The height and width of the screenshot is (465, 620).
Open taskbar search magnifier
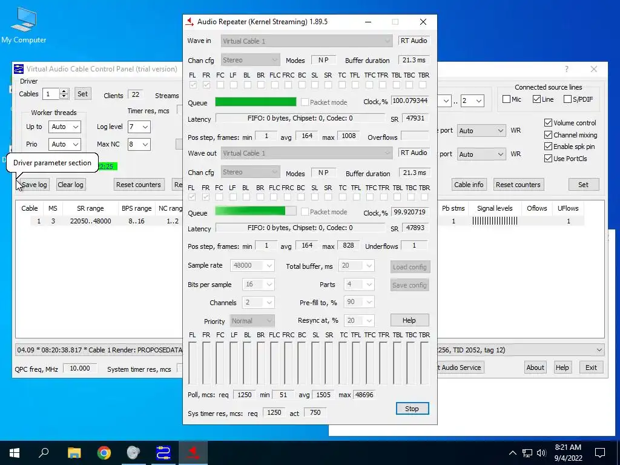pos(44,452)
